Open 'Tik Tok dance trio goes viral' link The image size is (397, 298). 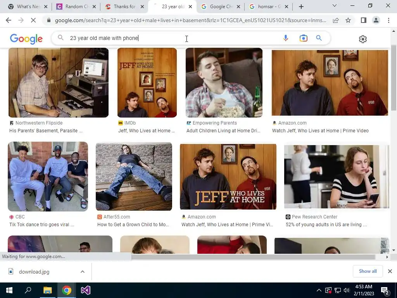point(41,225)
